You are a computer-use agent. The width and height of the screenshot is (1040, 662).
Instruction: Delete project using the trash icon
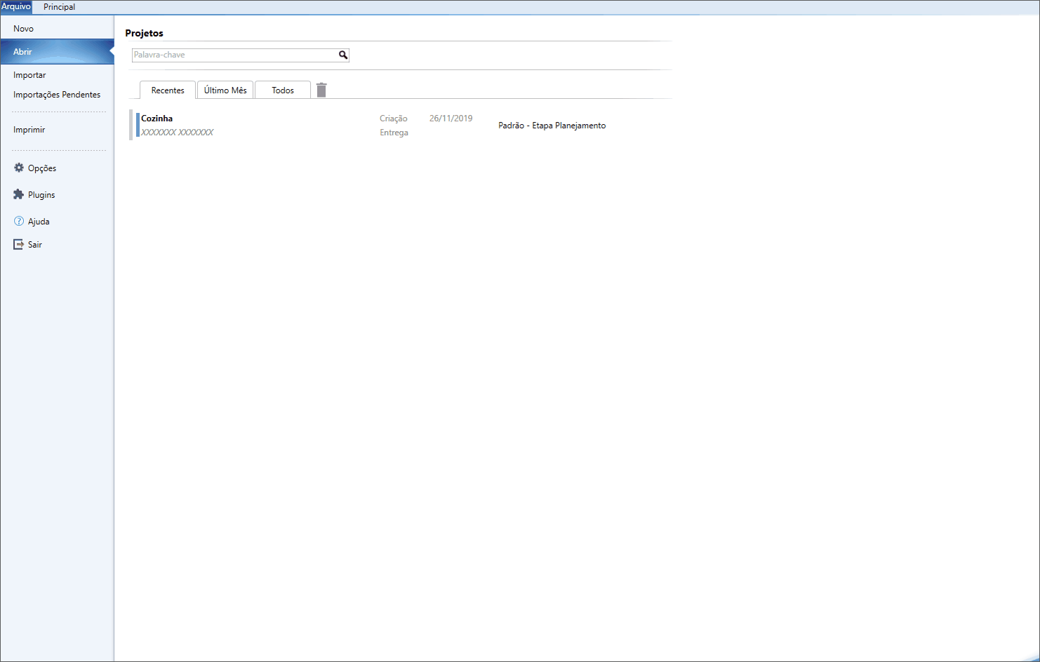pyautogui.click(x=321, y=90)
